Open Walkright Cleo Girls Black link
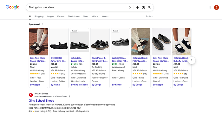This screenshot has width=222, height=116. point(120,59)
